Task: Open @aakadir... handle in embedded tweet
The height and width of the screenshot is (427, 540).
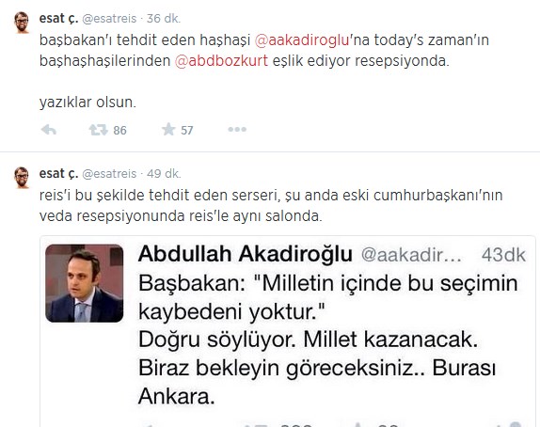Action: click(x=411, y=255)
